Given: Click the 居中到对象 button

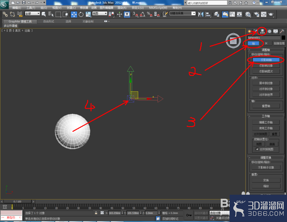Looking at the screenshot, I should (x=266, y=83).
